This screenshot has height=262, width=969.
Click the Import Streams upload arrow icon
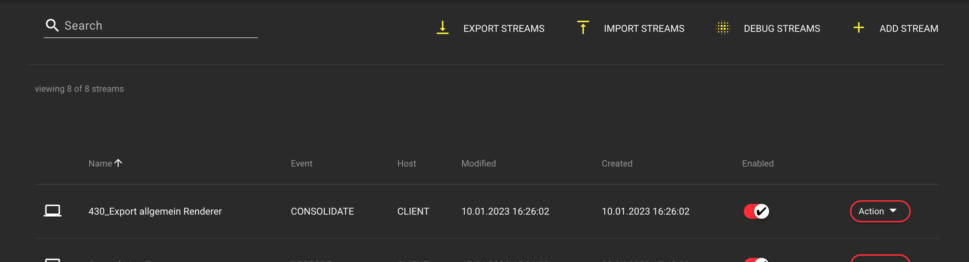coord(583,28)
